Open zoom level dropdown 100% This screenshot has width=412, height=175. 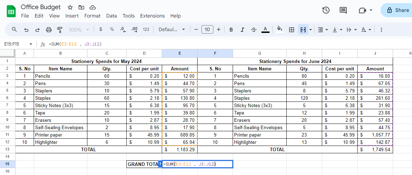point(79,30)
